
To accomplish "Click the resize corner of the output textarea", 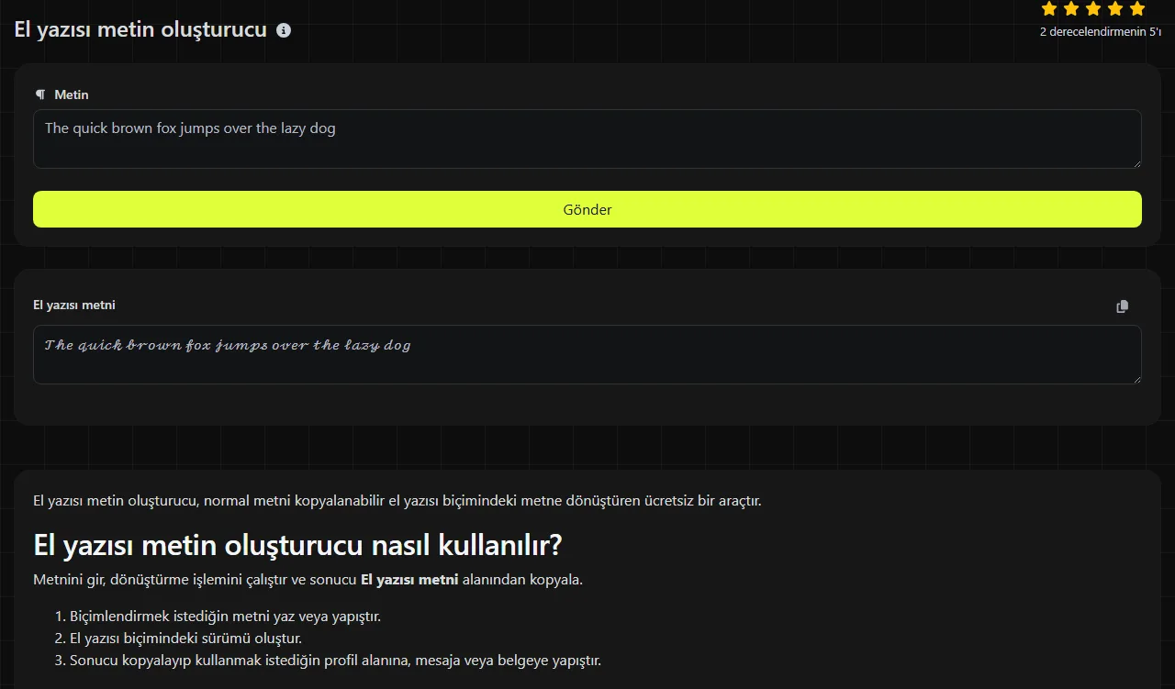I will click(x=1136, y=378).
